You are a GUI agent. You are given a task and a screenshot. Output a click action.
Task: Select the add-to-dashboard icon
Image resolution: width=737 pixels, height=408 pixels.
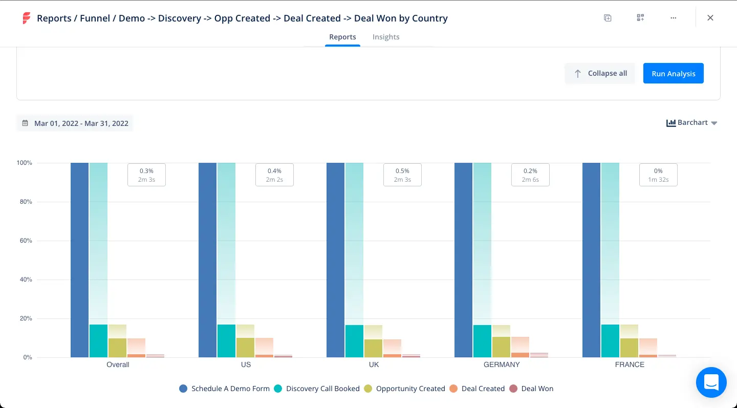click(x=640, y=17)
